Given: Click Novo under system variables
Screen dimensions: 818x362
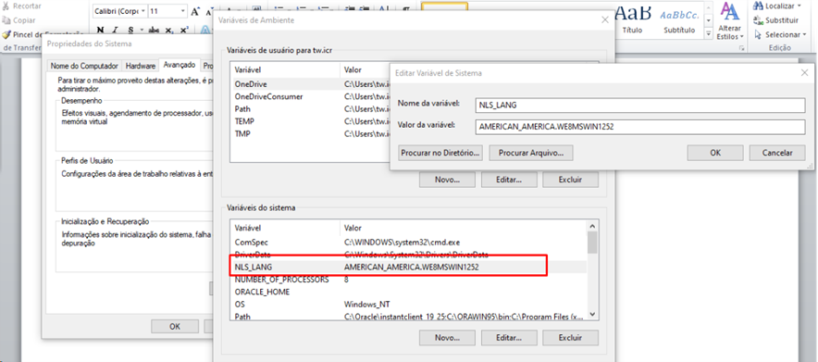Looking at the screenshot, I should point(447,338).
